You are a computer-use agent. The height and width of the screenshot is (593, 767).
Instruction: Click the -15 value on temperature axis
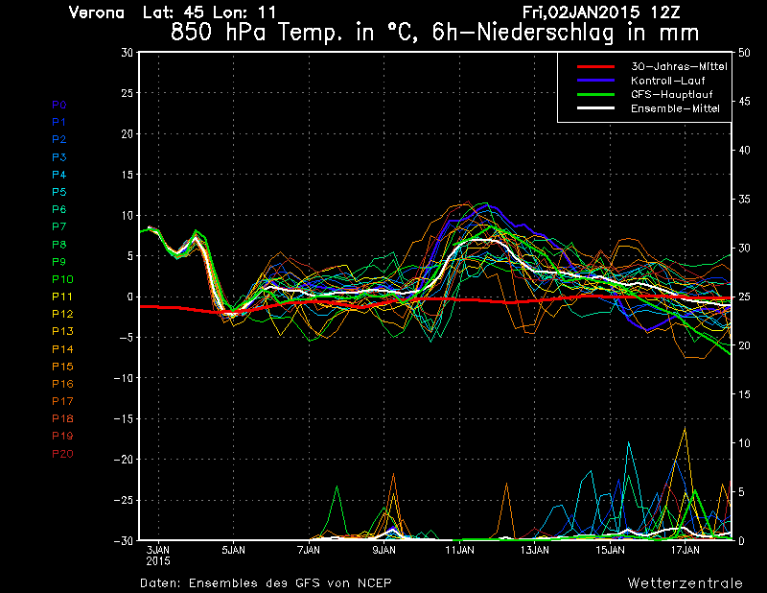tap(124, 419)
